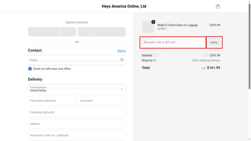Click the Apartment, suite, etc. field

click(77, 135)
